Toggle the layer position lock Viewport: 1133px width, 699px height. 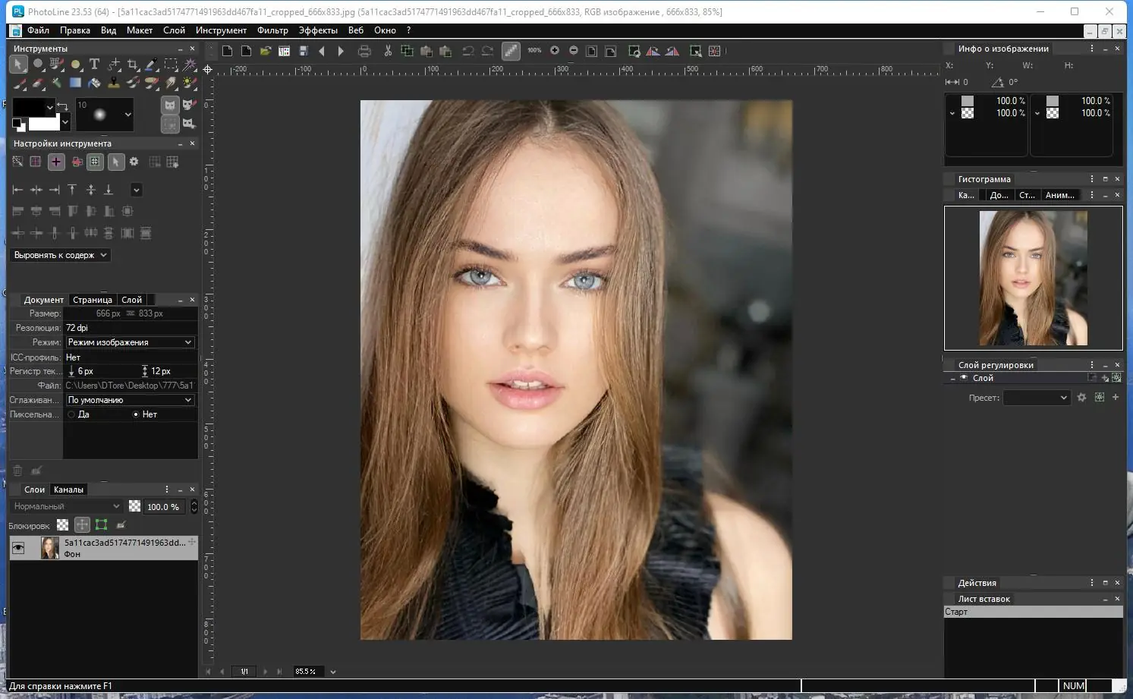pyautogui.click(x=82, y=524)
